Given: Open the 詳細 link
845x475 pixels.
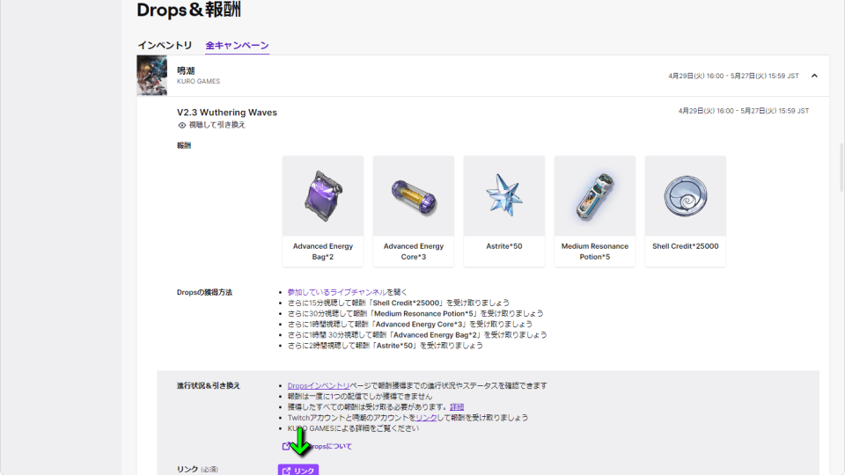Looking at the screenshot, I should [x=457, y=407].
